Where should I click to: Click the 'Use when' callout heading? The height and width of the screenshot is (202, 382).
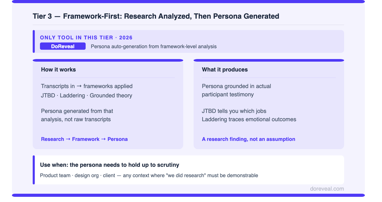click(110, 165)
